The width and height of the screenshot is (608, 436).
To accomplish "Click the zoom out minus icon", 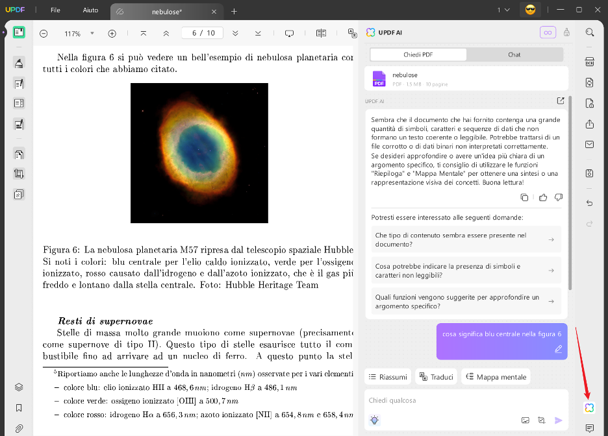I will pos(44,34).
